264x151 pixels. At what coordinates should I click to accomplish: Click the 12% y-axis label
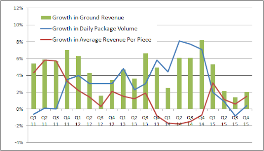coord(18,8)
